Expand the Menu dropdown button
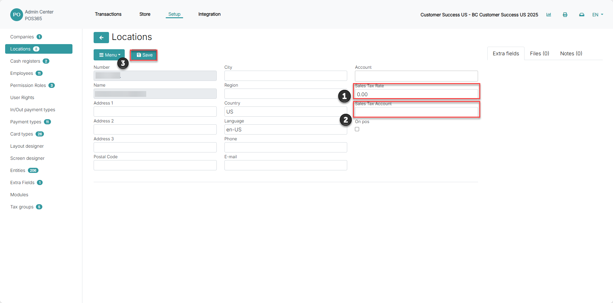Image resolution: width=613 pixels, height=303 pixels. [x=109, y=55]
